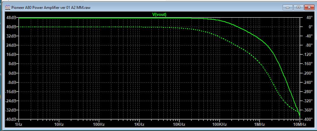Click the -320° phase axis label

click(308, 101)
